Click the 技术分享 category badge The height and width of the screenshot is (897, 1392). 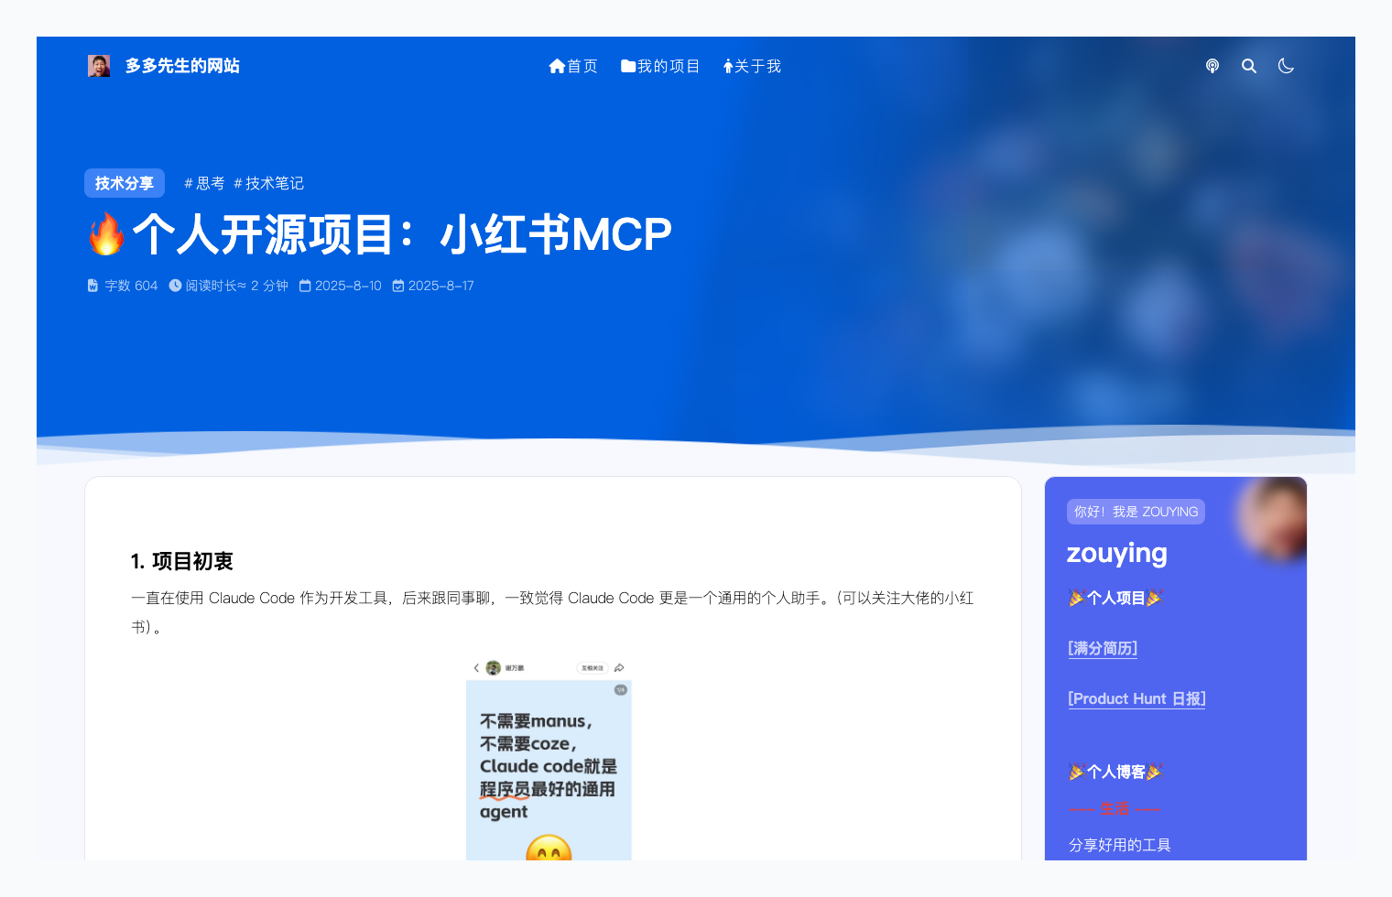click(125, 183)
